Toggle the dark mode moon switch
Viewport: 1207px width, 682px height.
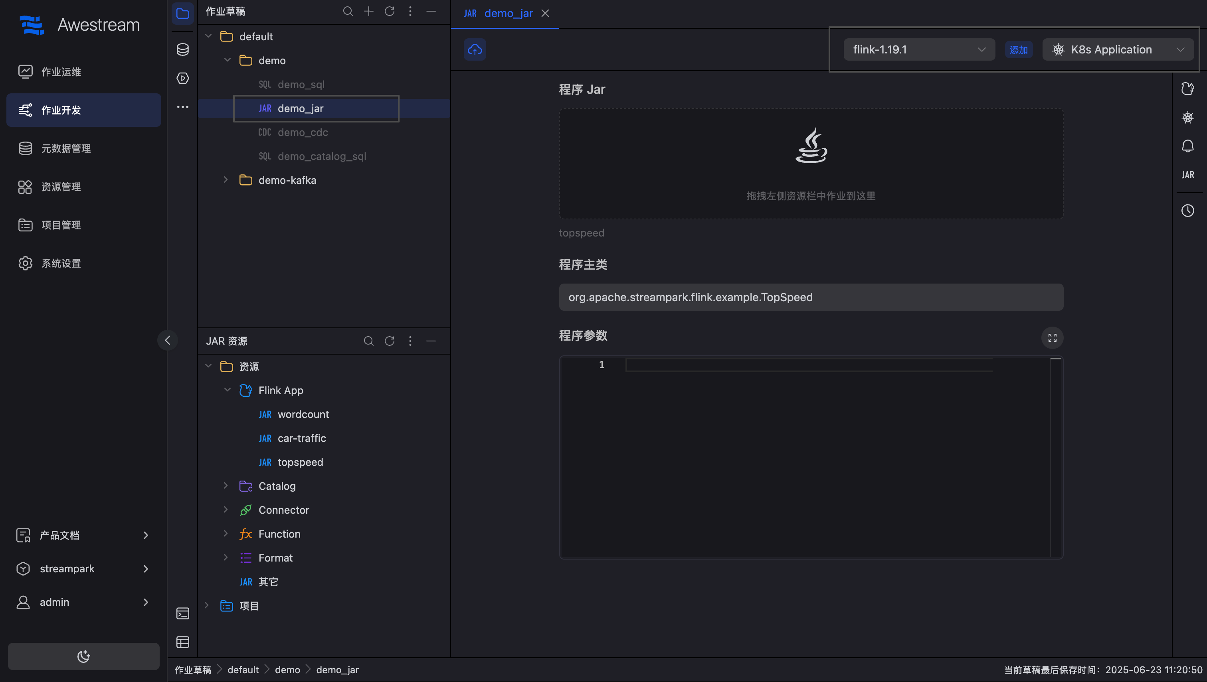[x=83, y=656]
